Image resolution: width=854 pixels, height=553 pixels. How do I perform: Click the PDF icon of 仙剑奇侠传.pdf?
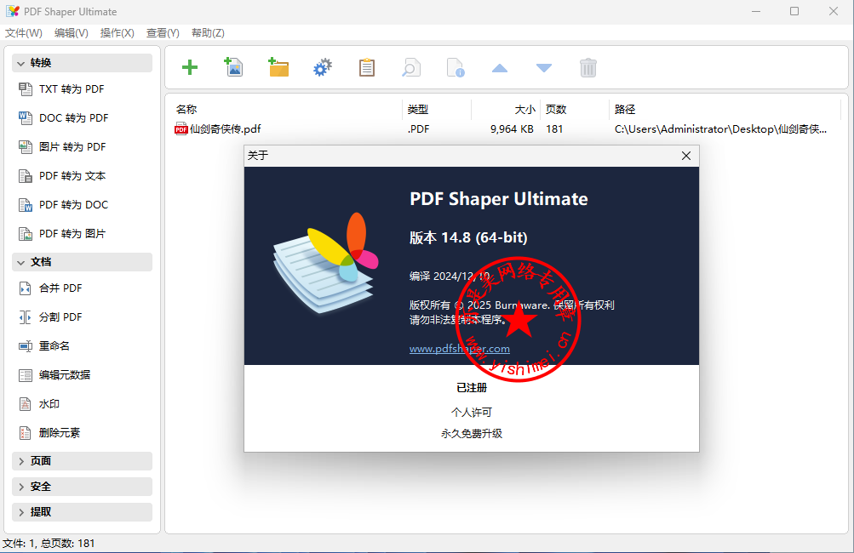181,129
